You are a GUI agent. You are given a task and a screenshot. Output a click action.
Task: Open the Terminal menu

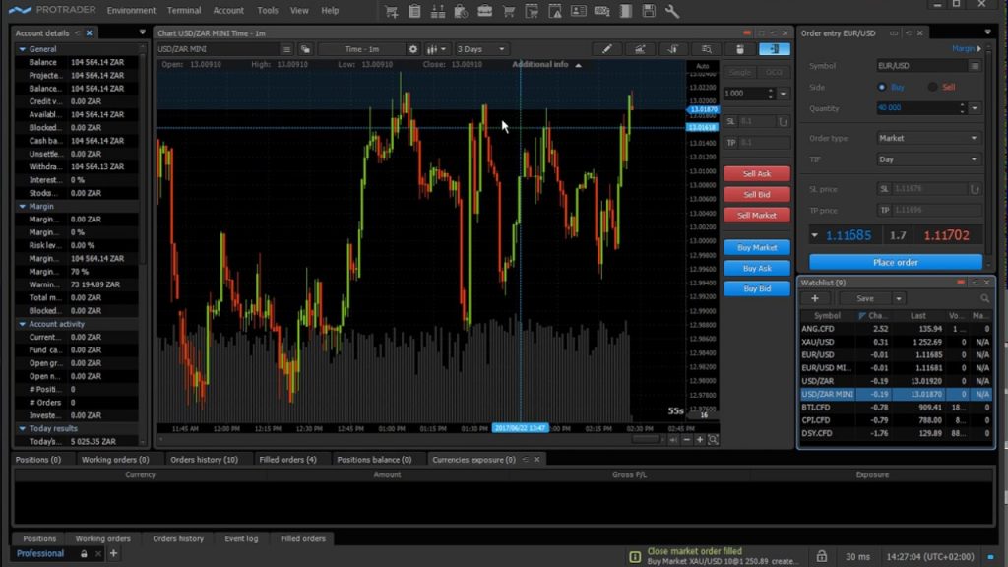pyautogui.click(x=184, y=10)
